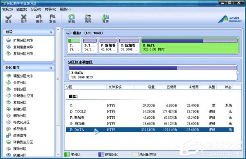246x159 pixels.
Task: Open the 教程 (tutorial) toolbar icon
Action: click(88, 18)
